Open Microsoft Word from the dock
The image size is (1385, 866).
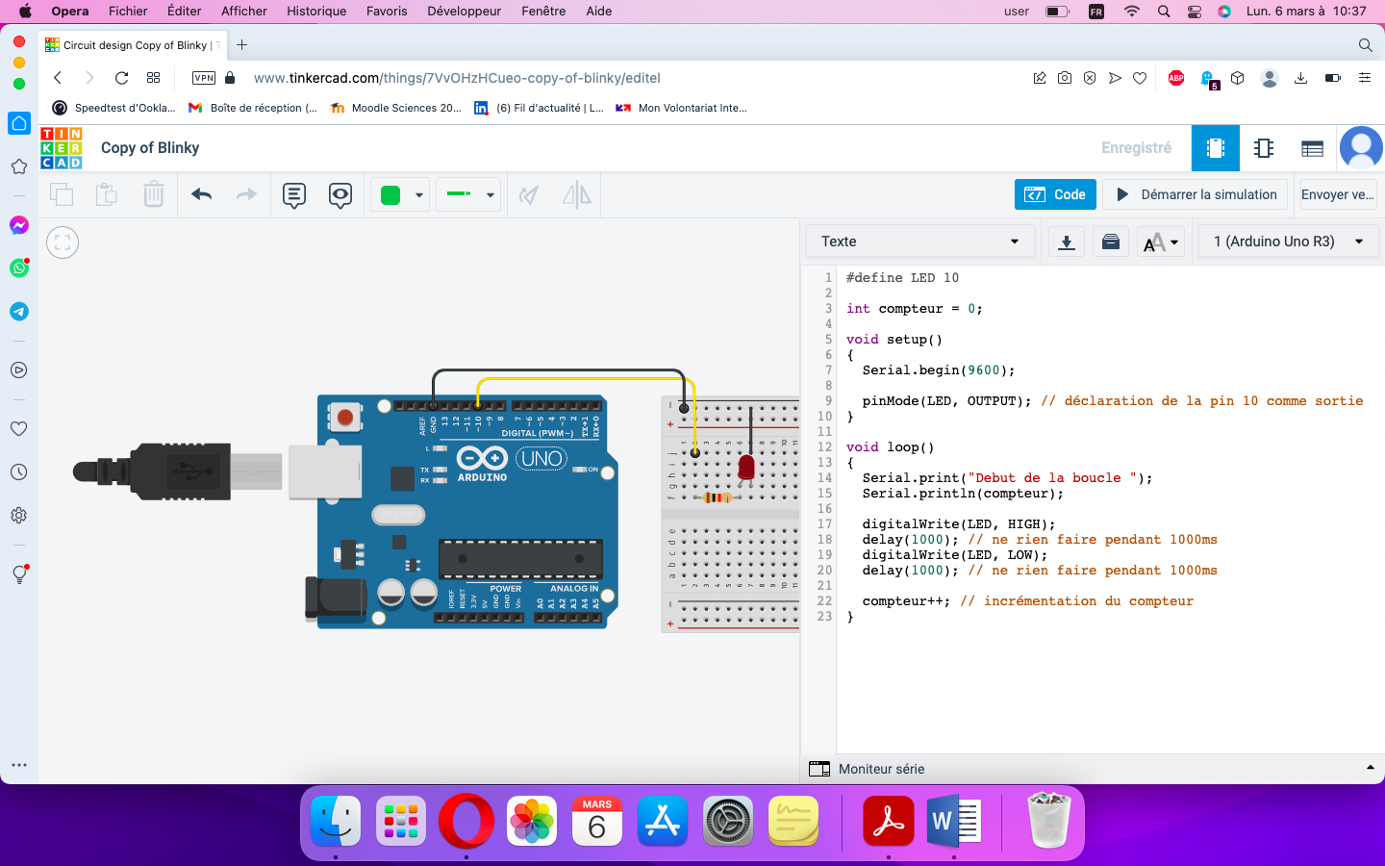coord(954,821)
